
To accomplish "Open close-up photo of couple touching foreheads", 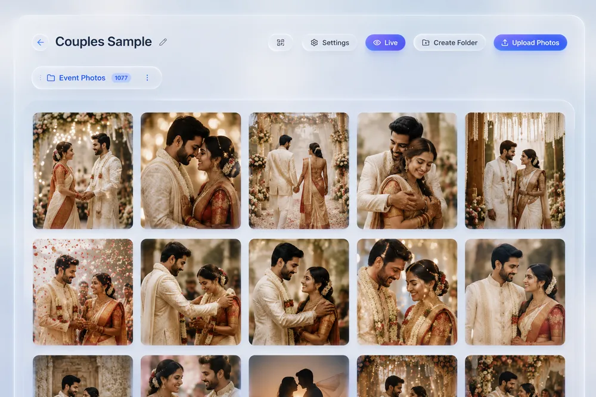I will (x=191, y=171).
